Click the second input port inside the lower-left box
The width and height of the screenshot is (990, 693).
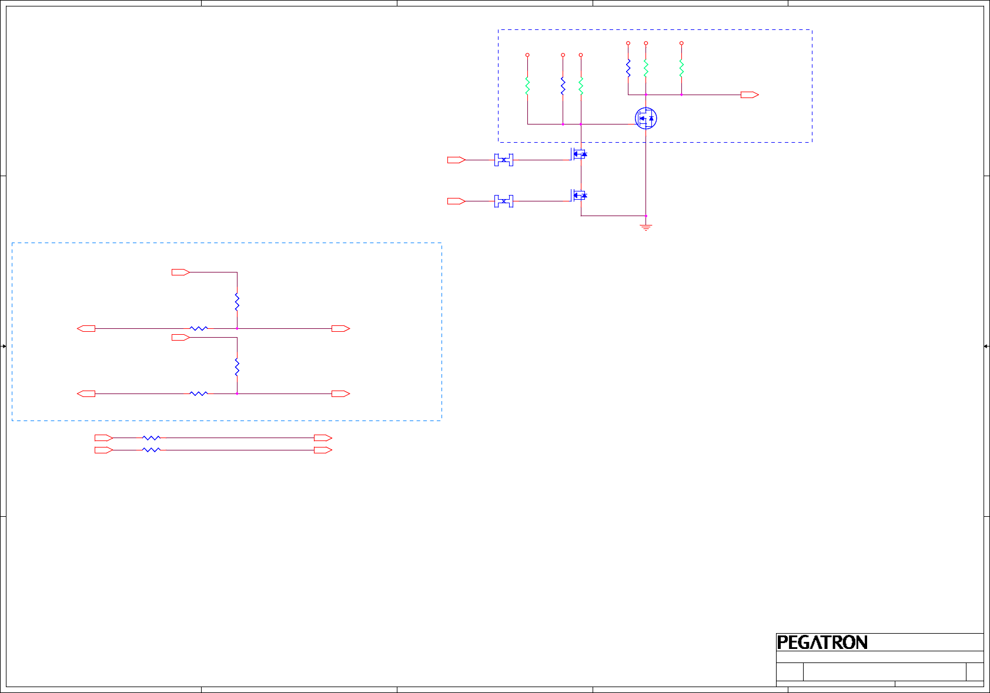tap(180, 337)
